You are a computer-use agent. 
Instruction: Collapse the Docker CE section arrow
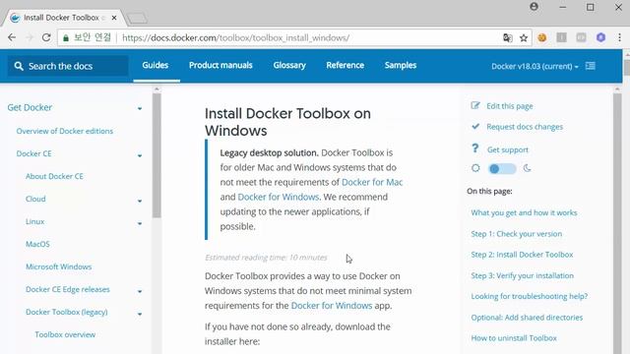[x=140, y=155]
